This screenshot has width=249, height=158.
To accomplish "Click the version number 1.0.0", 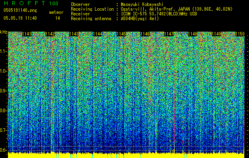I will pos(54,3).
